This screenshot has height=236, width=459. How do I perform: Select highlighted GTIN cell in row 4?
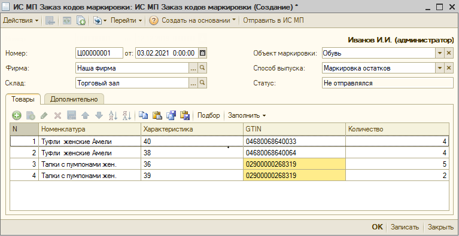[x=294, y=176]
